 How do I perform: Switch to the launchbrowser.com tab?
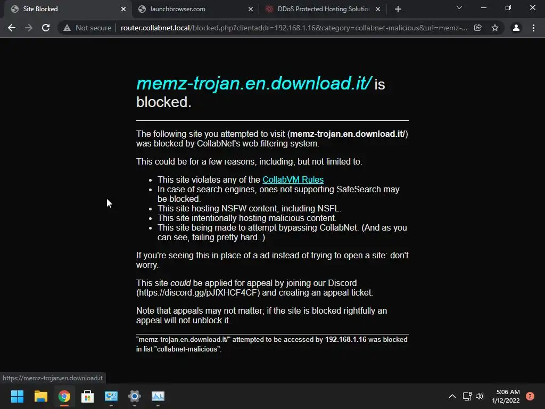point(195,9)
